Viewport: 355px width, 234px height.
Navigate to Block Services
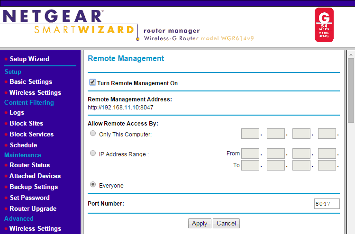[x=31, y=134]
